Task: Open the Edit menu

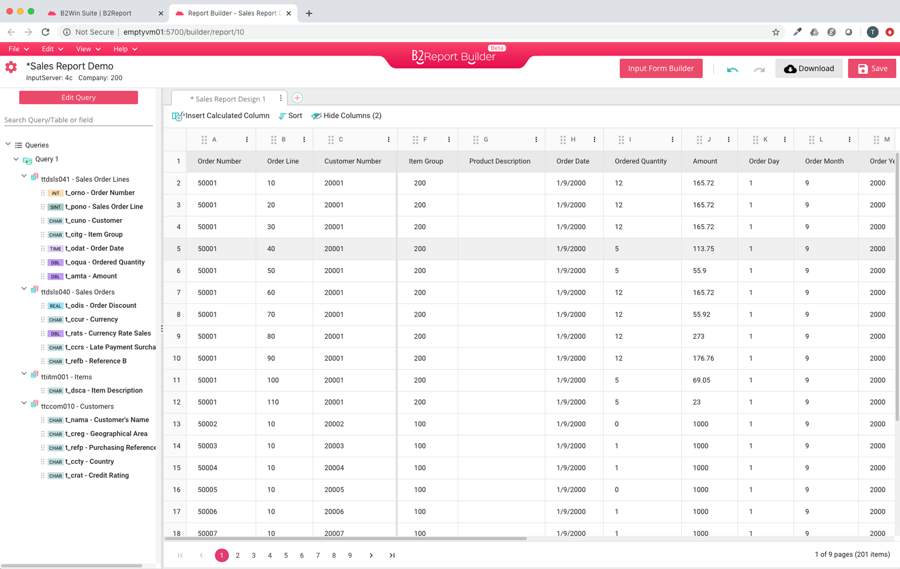Action: pyautogui.click(x=52, y=49)
